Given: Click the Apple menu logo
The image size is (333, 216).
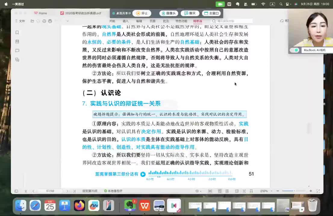Looking at the screenshot, I should click(6, 4).
